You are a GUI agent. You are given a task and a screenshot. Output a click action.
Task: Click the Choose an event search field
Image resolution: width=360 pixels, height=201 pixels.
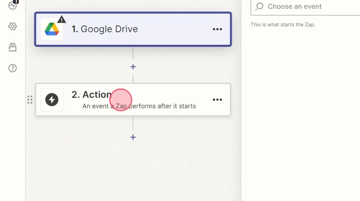[x=305, y=7]
